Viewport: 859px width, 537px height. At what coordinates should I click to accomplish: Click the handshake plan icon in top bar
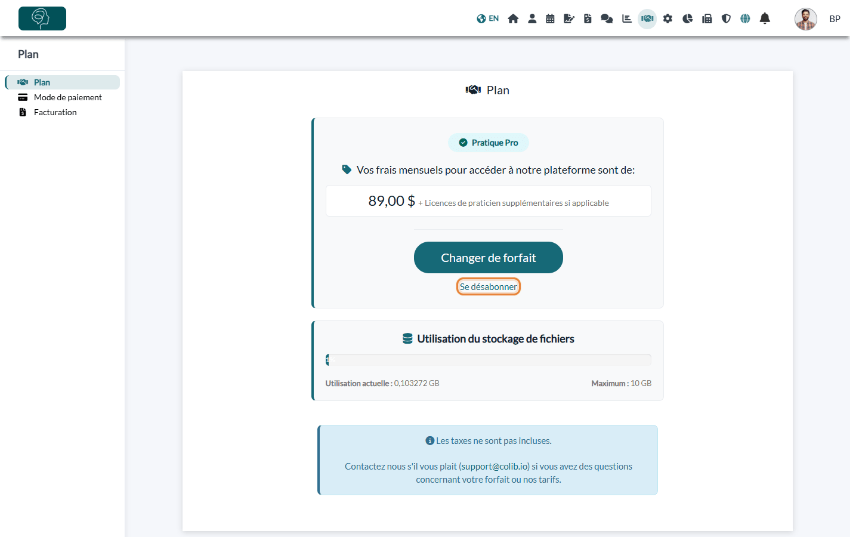[x=647, y=18]
